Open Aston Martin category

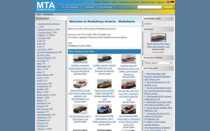tap(43, 75)
